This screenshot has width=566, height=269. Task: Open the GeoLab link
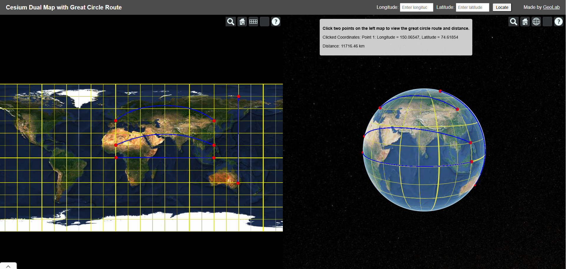click(551, 7)
